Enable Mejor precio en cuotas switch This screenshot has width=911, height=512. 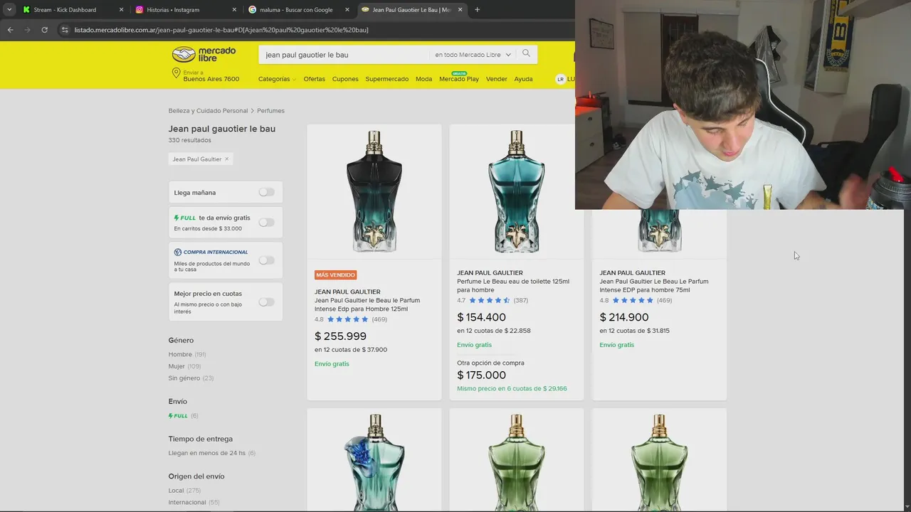point(266,302)
